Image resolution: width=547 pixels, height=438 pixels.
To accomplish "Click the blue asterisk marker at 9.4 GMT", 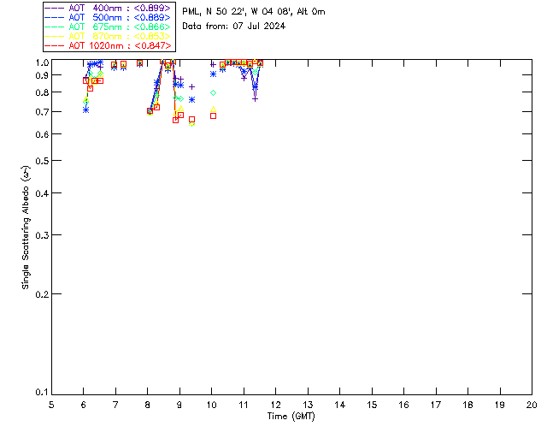I will point(191,100).
